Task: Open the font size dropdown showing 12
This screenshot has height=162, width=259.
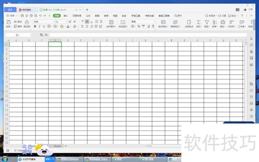Action: point(61,21)
